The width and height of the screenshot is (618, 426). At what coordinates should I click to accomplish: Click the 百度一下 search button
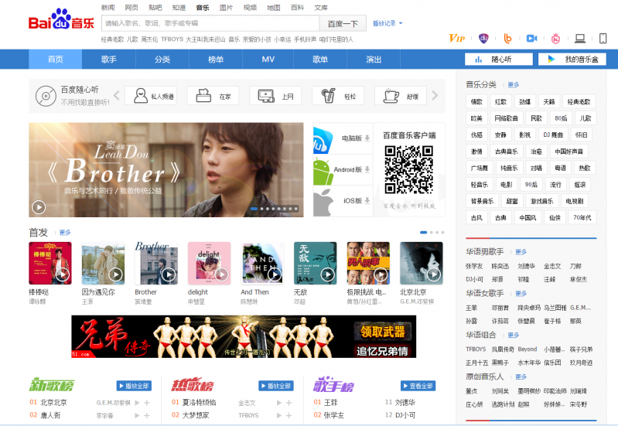(343, 24)
